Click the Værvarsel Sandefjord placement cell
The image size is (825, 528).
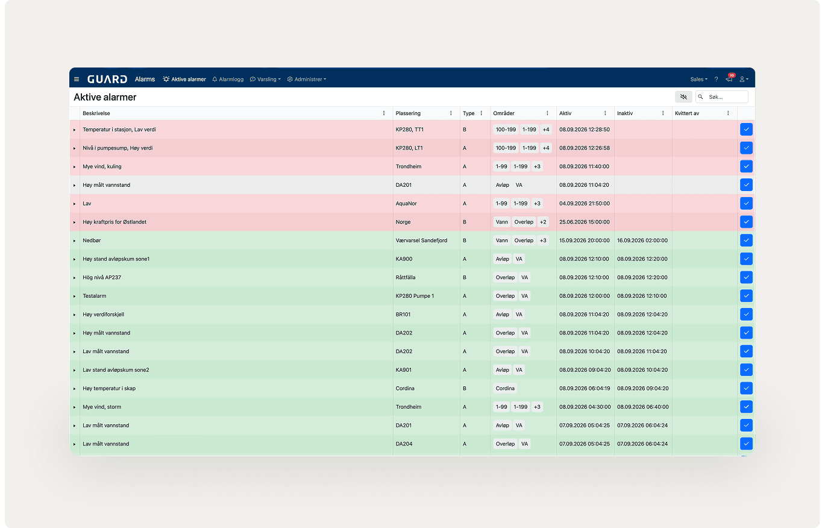[x=421, y=240]
